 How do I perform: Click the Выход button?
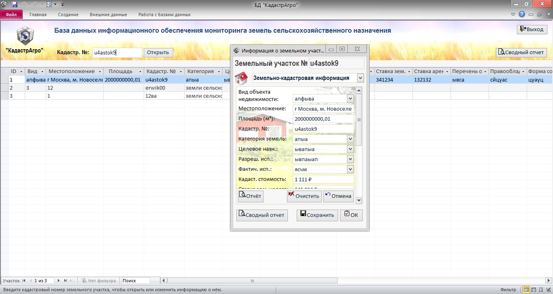point(532,29)
